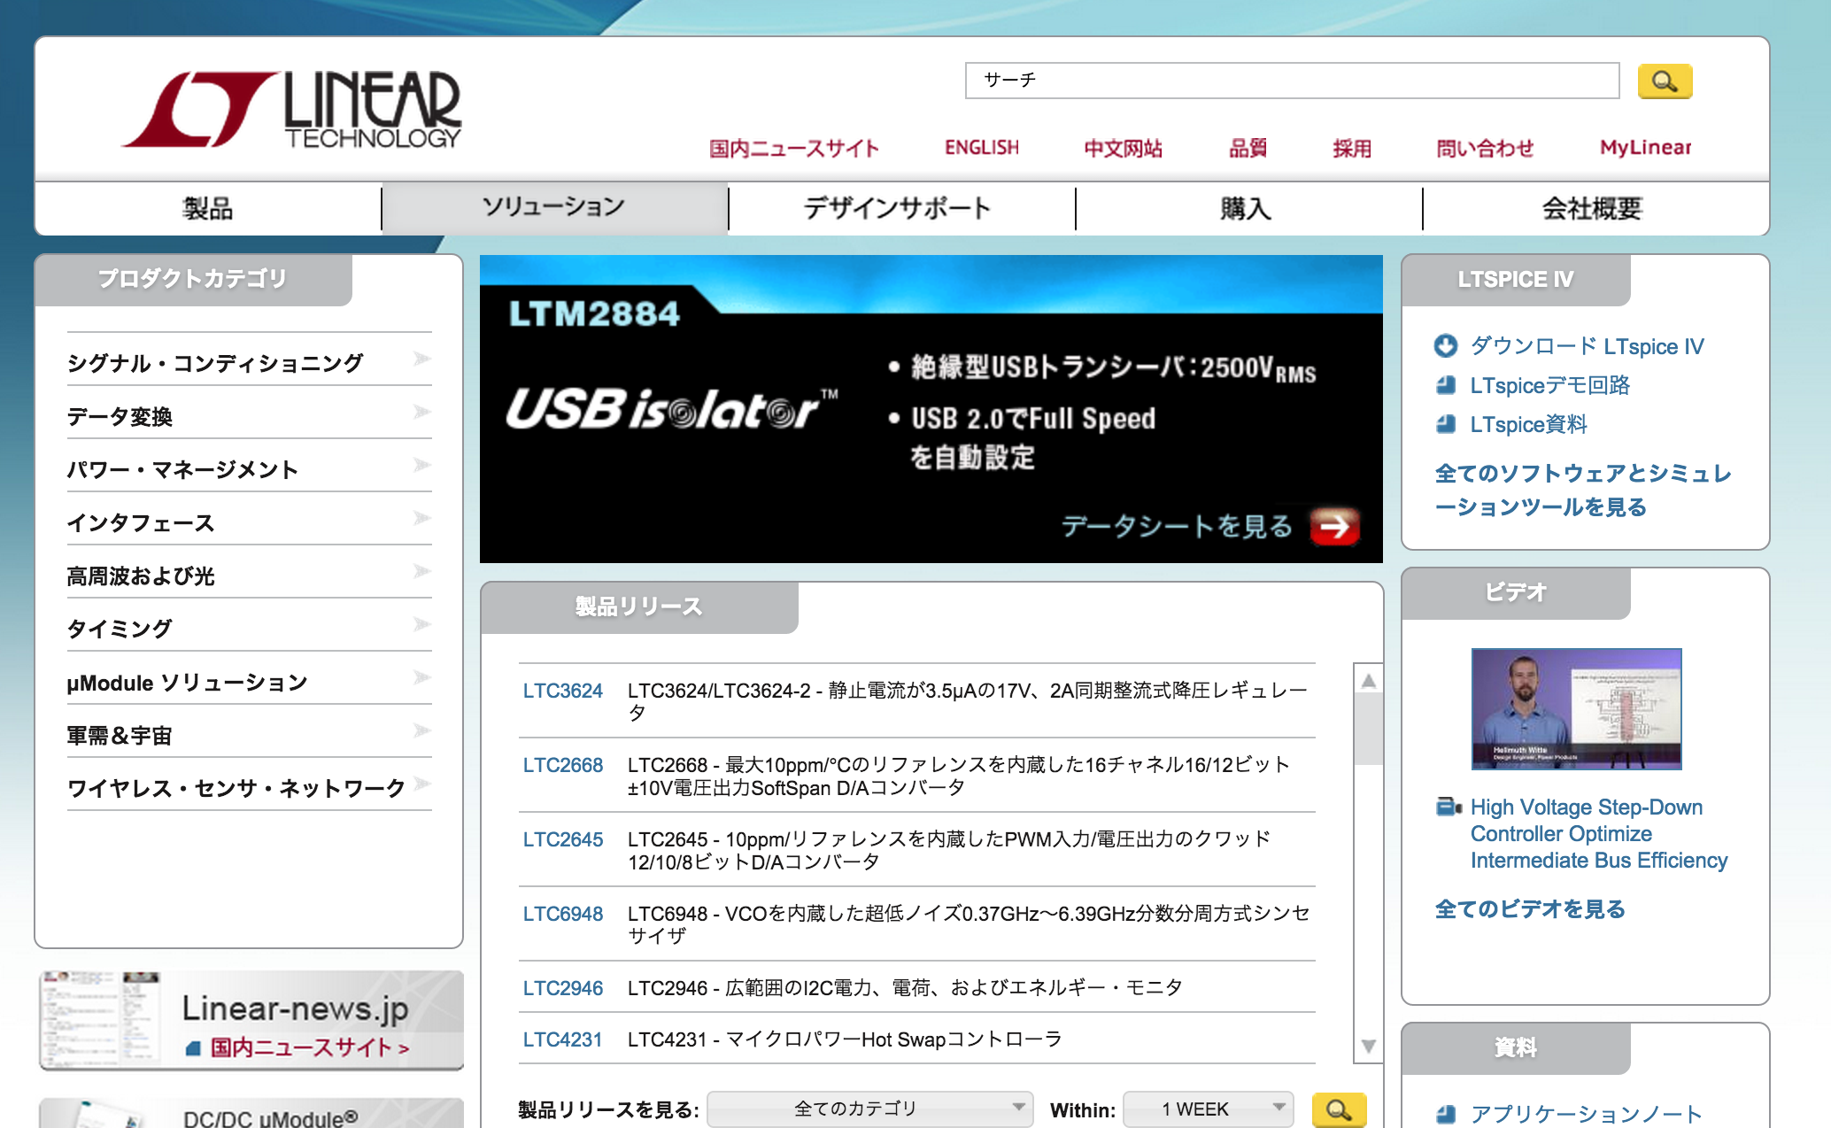Click the サーチ search input field
Viewport: 1831px width, 1128px height.
coord(1292,81)
